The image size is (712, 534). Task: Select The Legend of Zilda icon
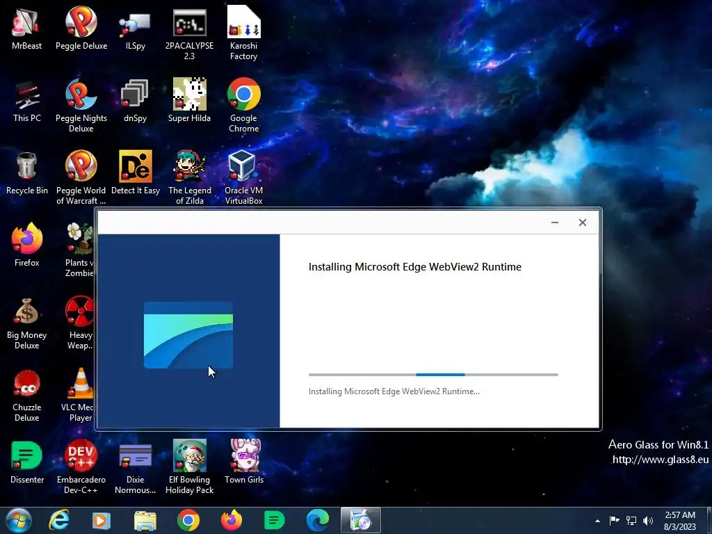point(189,178)
